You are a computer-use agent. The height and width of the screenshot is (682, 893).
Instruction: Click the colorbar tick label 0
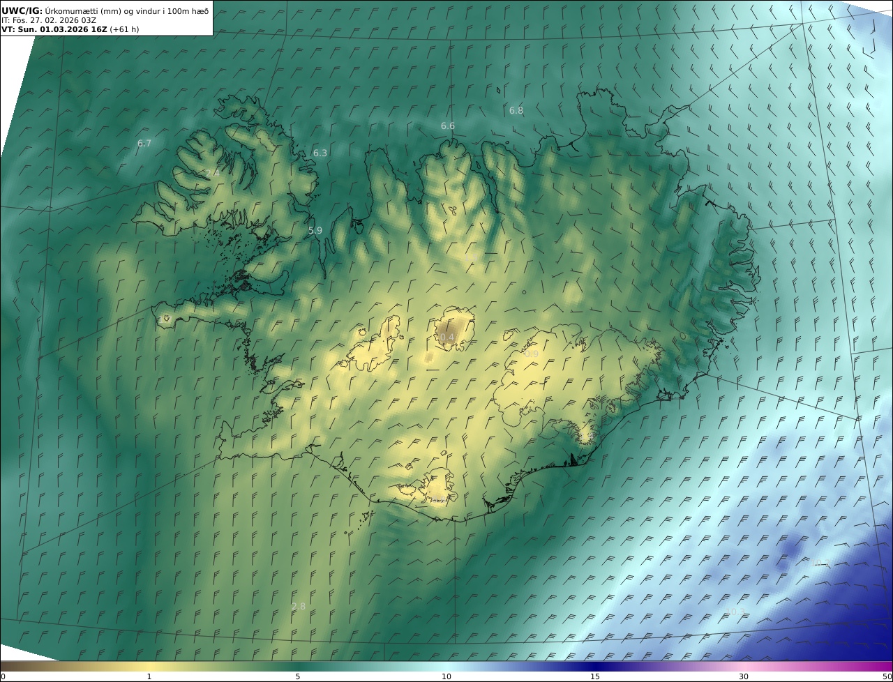pos(3,676)
